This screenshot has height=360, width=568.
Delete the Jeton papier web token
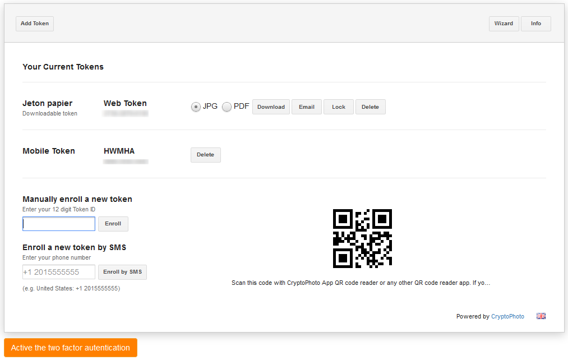click(370, 107)
